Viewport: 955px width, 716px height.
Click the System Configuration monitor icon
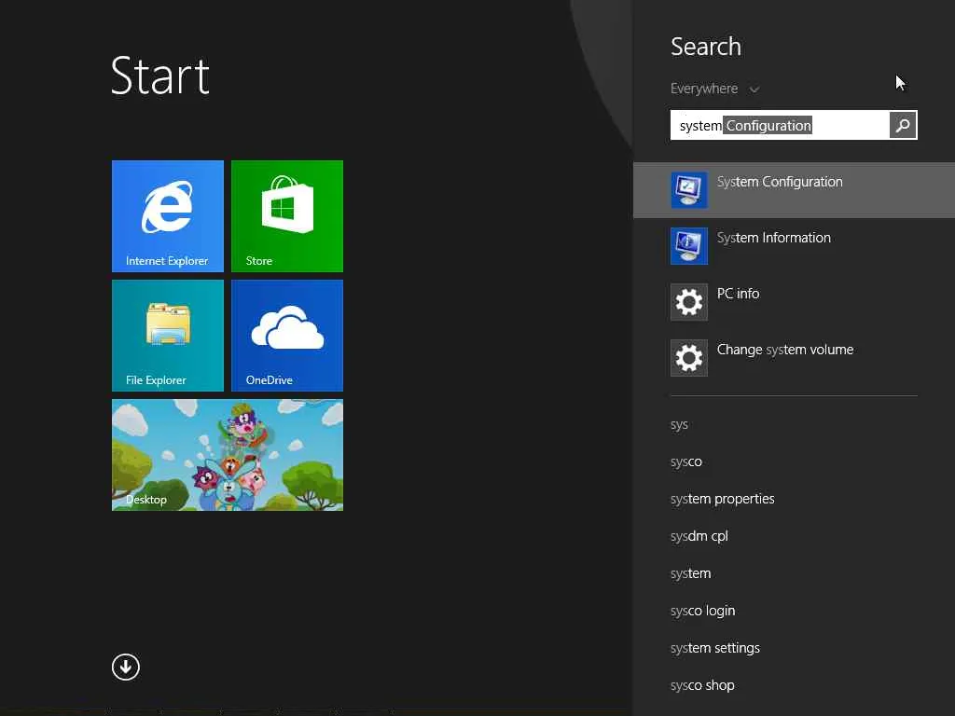[689, 190]
